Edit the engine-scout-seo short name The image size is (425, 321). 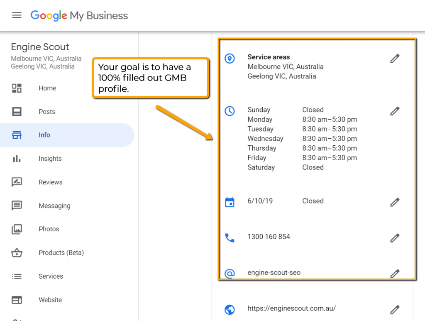click(x=395, y=273)
